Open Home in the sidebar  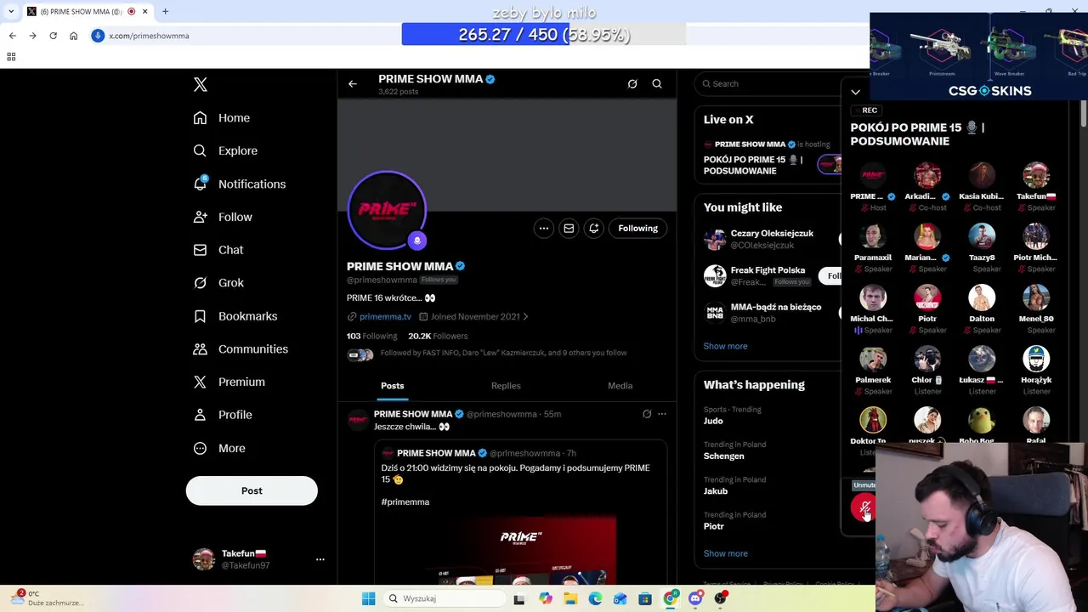[222, 118]
